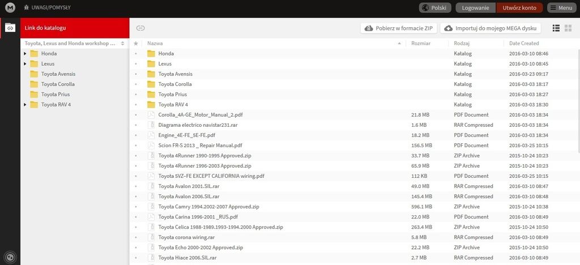This screenshot has width=580, height=265.
Task: Expand the Lexus folder in the tree
Action: (x=25, y=64)
